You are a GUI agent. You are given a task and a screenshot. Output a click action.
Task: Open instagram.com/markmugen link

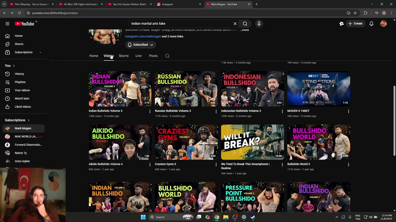coord(143,36)
